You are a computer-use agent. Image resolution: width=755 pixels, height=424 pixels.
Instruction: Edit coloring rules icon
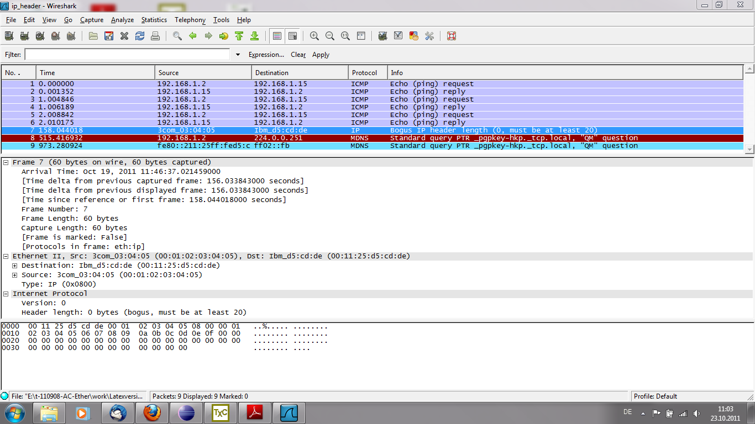(413, 36)
